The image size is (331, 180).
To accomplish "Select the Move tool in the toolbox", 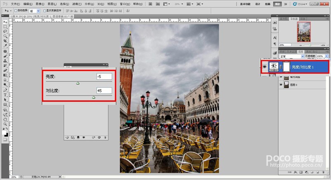I will (5, 22).
